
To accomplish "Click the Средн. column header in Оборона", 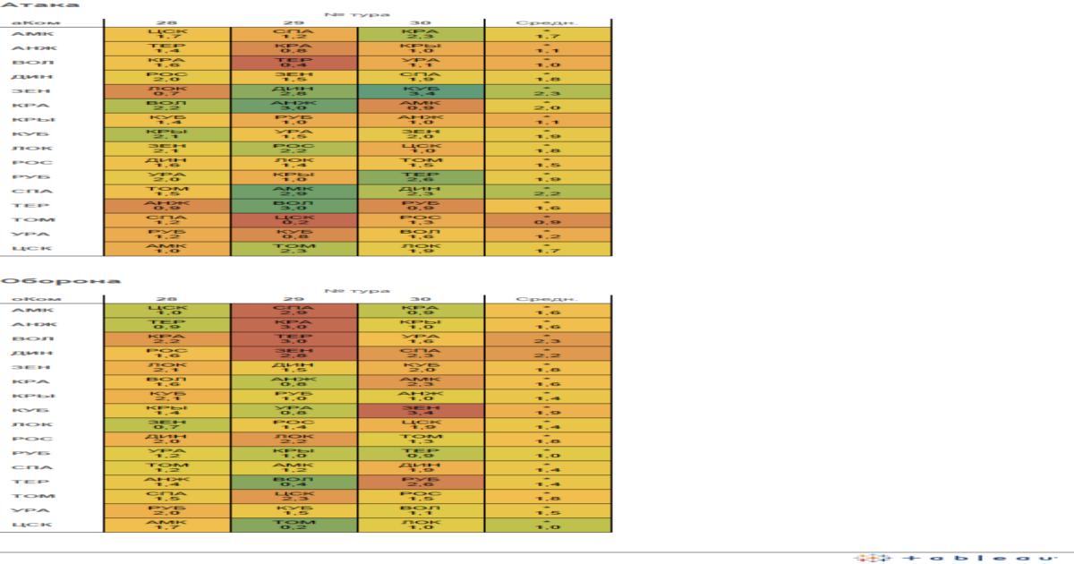I will (x=548, y=298).
